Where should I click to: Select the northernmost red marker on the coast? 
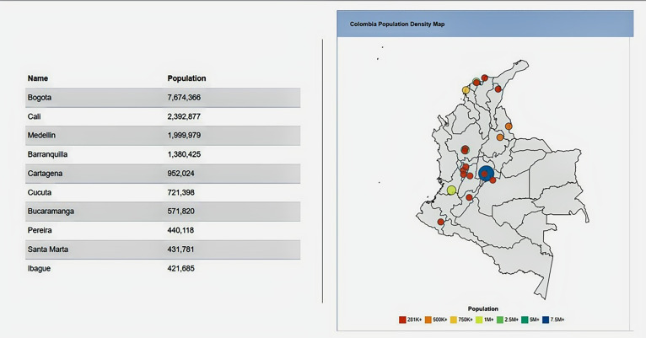pos(485,78)
